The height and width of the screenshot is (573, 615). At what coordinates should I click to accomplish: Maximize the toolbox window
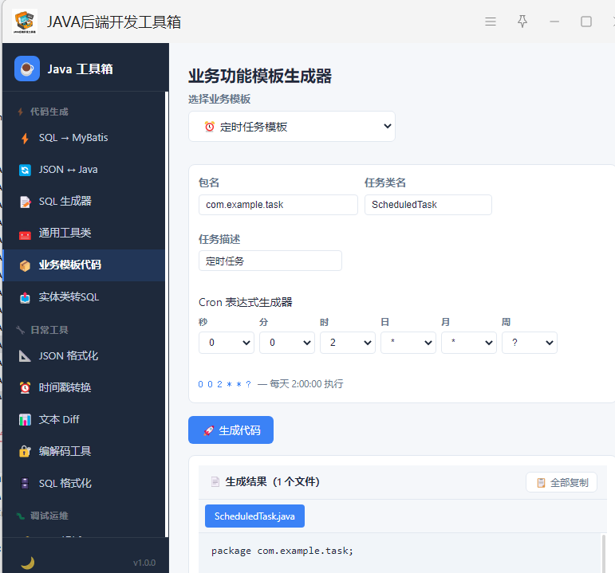586,22
